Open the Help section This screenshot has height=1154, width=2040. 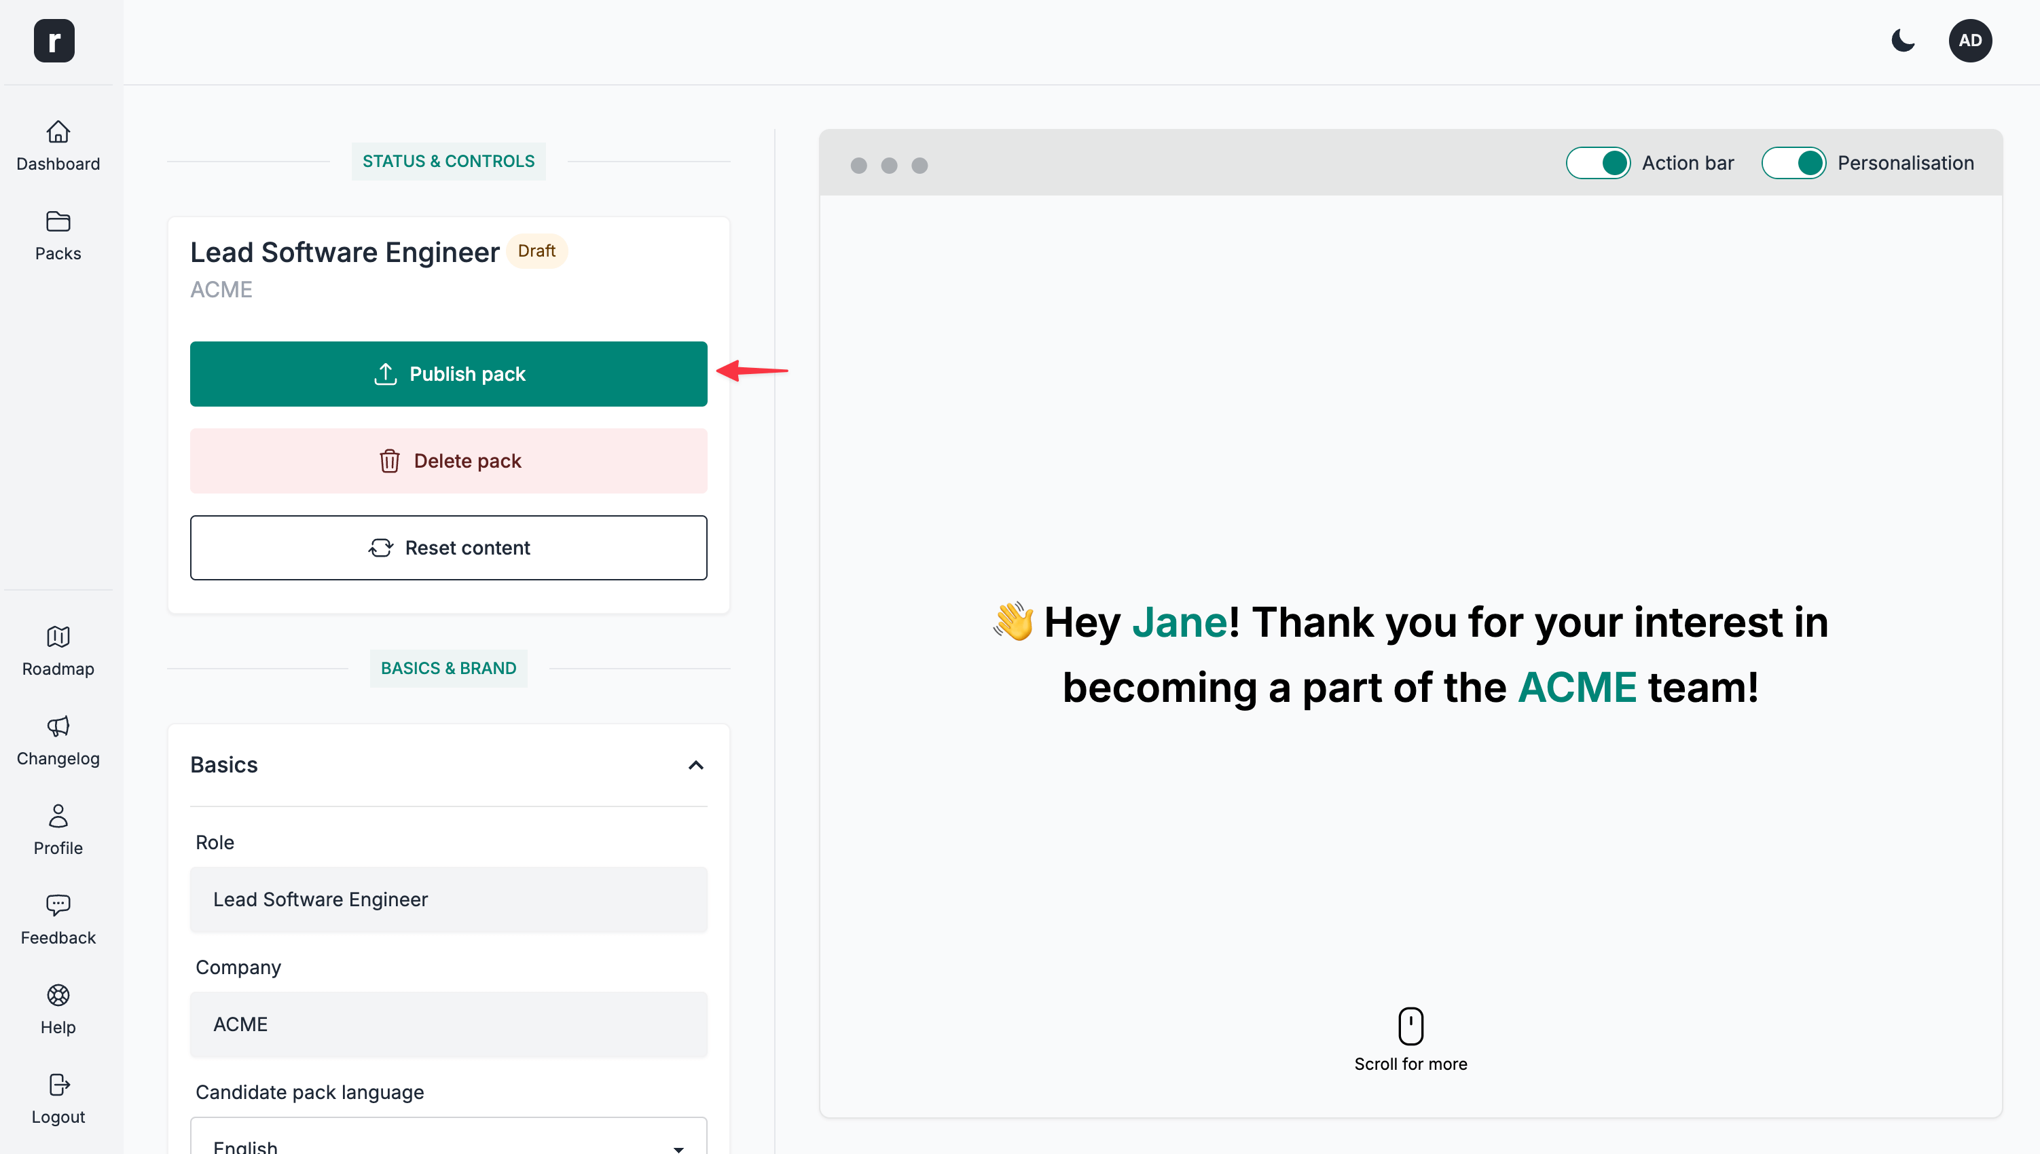tap(57, 1009)
